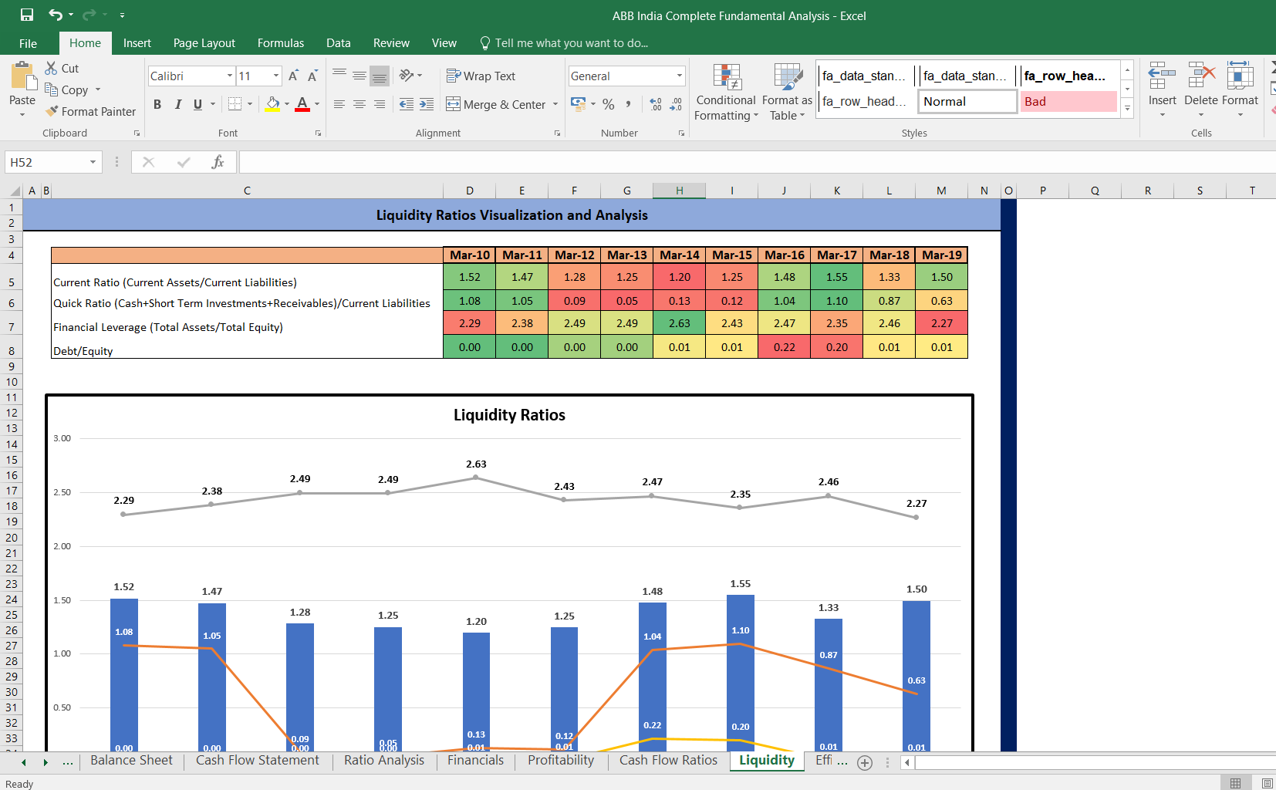
Task: Apply the font color A icon
Action: click(x=302, y=104)
